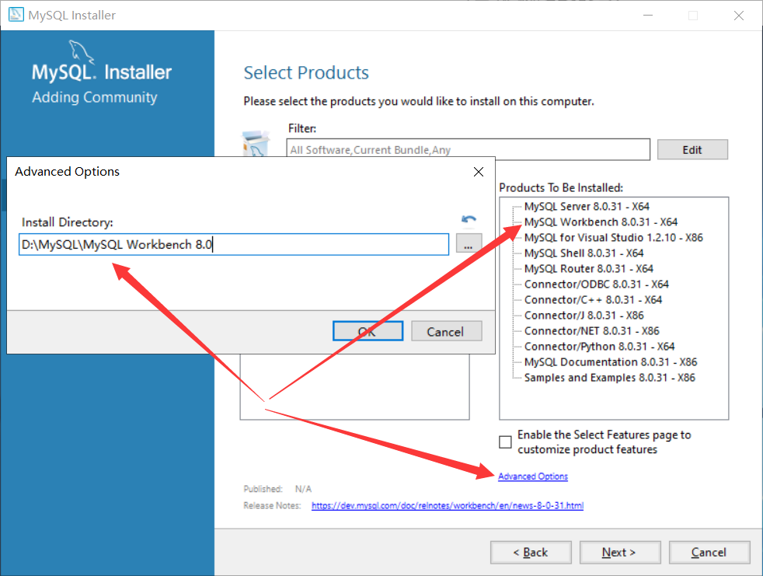Click the Install Directory text field

click(x=234, y=244)
